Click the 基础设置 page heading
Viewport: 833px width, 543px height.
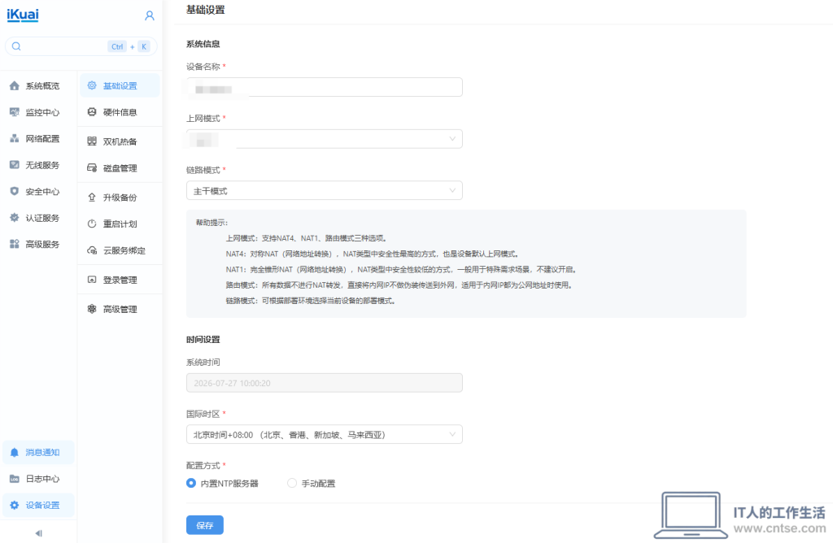(x=206, y=10)
